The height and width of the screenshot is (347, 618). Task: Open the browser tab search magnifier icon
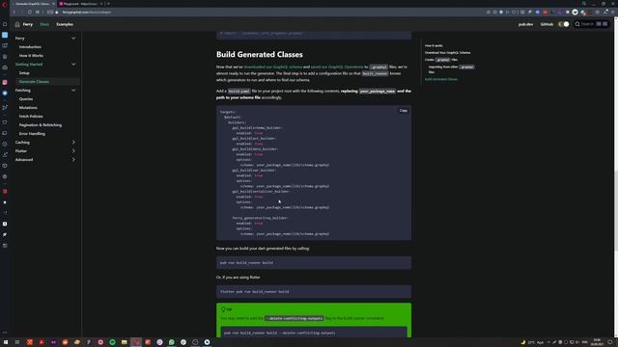click(x=584, y=4)
